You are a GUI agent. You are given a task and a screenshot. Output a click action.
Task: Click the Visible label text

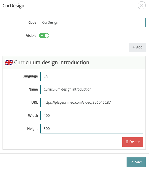tap(31, 36)
